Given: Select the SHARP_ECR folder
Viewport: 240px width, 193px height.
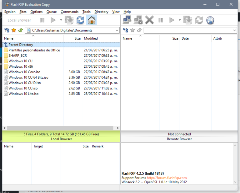Looking at the screenshot, I should click(x=17, y=55).
